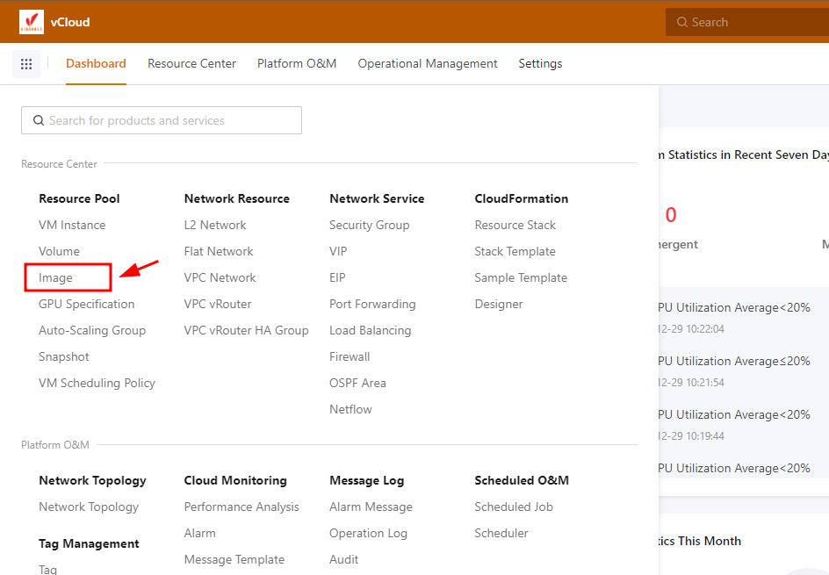Screen dimensions: 829x575
Task: Open the apps grid menu icon
Action: (x=26, y=64)
